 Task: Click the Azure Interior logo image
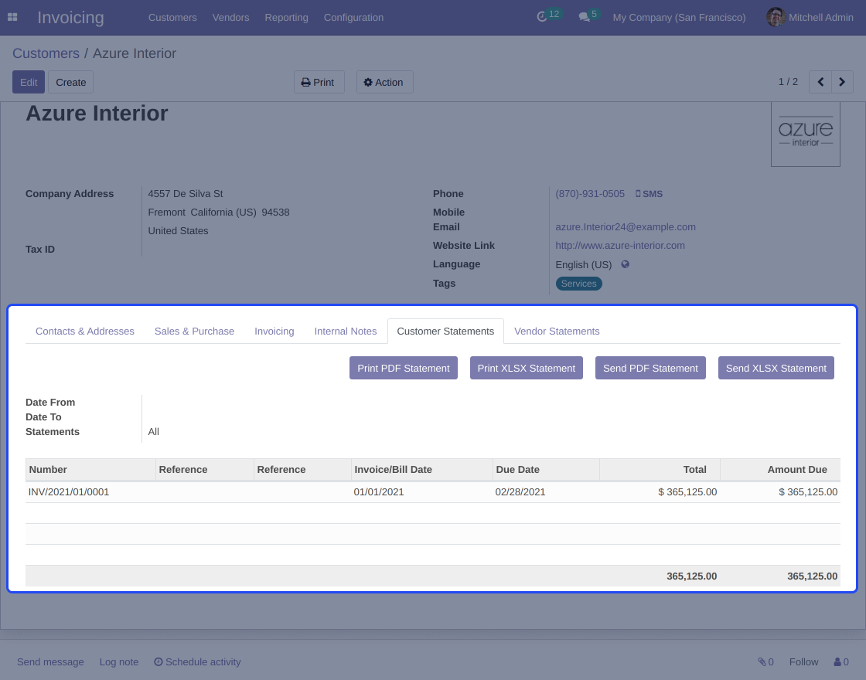(805, 134)
